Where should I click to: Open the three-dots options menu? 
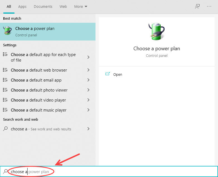[209, 6]
